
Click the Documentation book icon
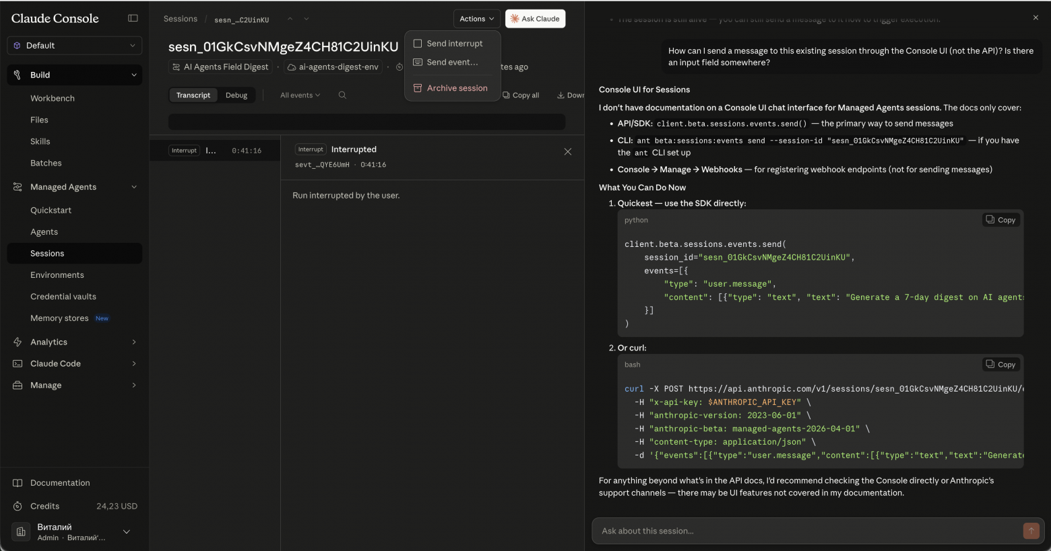click(18, 482)
